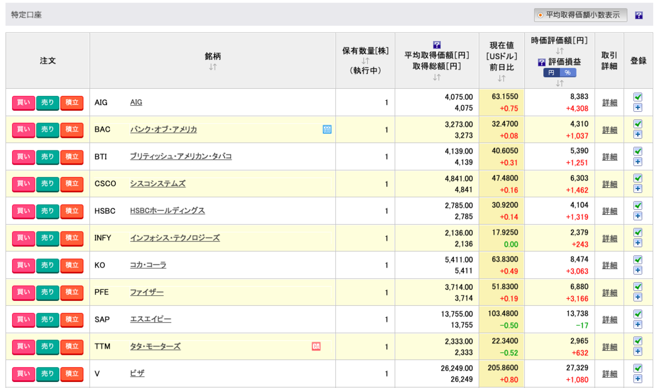Open 詳細 link for TTM
662x388 pixels.
point(610,347)
